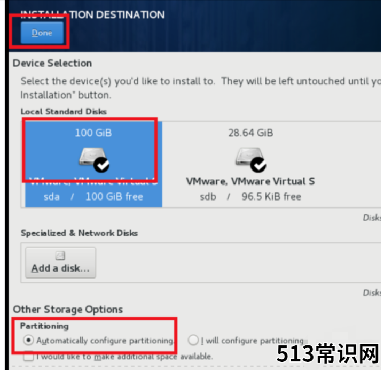Screen dimensions: 384x370
Task: Click the sda 100 GiB free label
Action: tap(93, 197)
